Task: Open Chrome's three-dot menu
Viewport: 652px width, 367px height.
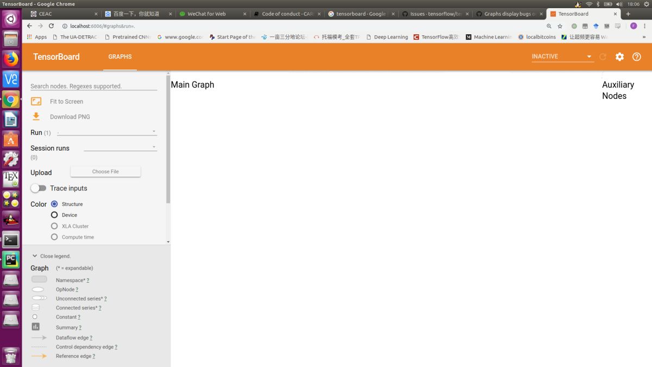Action: coord(644,26)
